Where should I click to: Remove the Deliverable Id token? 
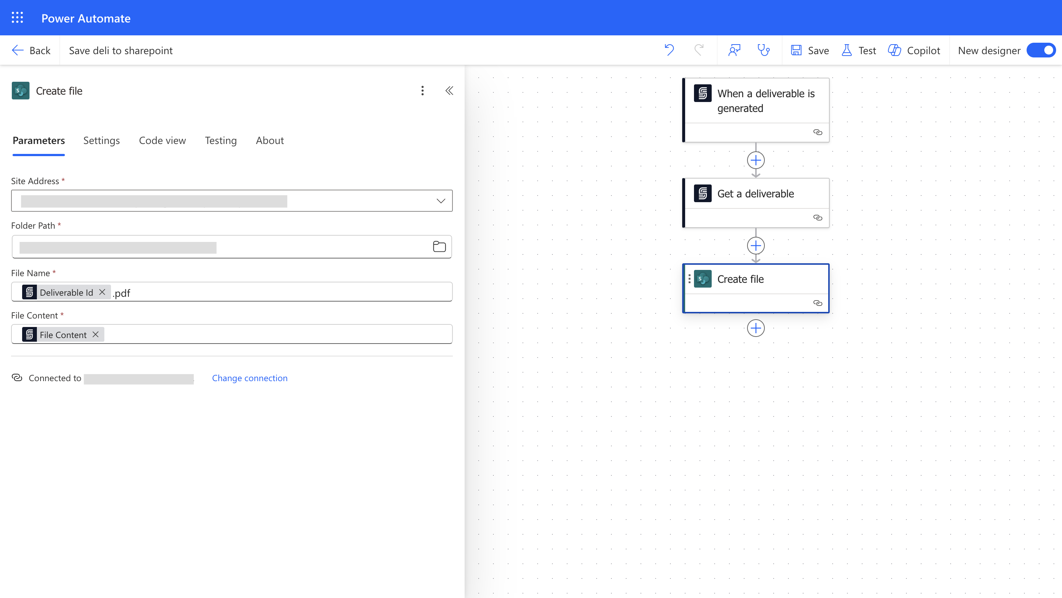point(102,292)
